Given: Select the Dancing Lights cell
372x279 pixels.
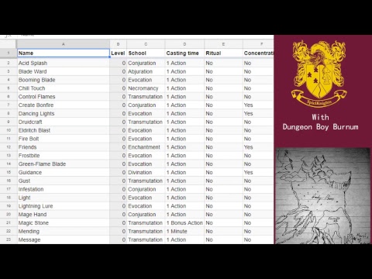Looking at the screenshot, I should coord(64,114).
